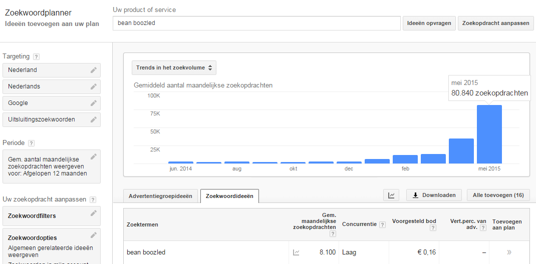Click the Zoekwoordopties edit pencil icon
This screenshot has height=264, width=536.
(93, 235)
